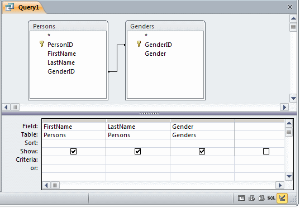Screen dimensions: 300x208
Task: Switch to PivotChart View icon
Action: [x=261, y=199]
